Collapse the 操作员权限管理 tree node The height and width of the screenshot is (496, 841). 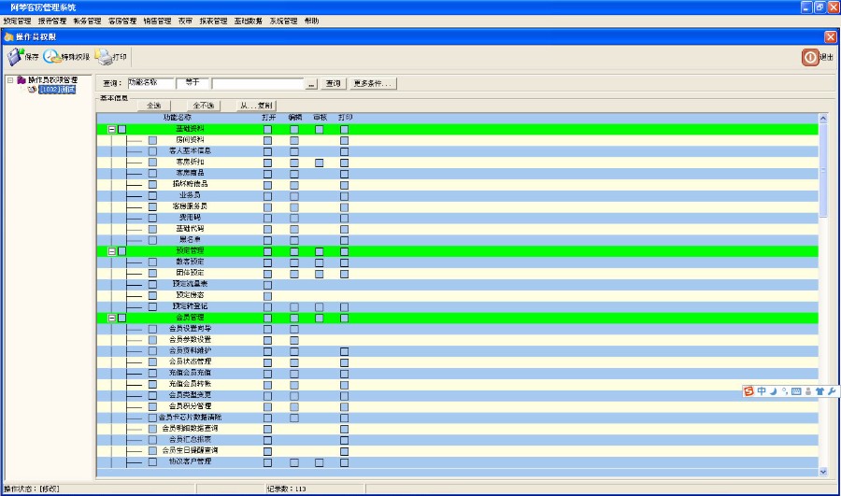[x=10, y=80]
